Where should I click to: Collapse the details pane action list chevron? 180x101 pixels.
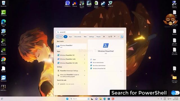coord(121,71)
